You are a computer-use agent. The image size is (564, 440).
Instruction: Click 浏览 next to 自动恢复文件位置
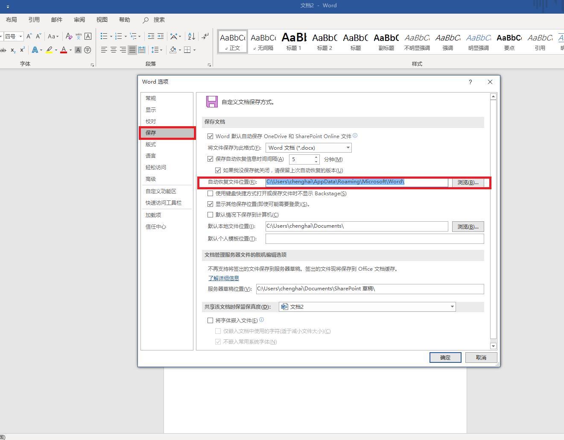tap(468, 182)
